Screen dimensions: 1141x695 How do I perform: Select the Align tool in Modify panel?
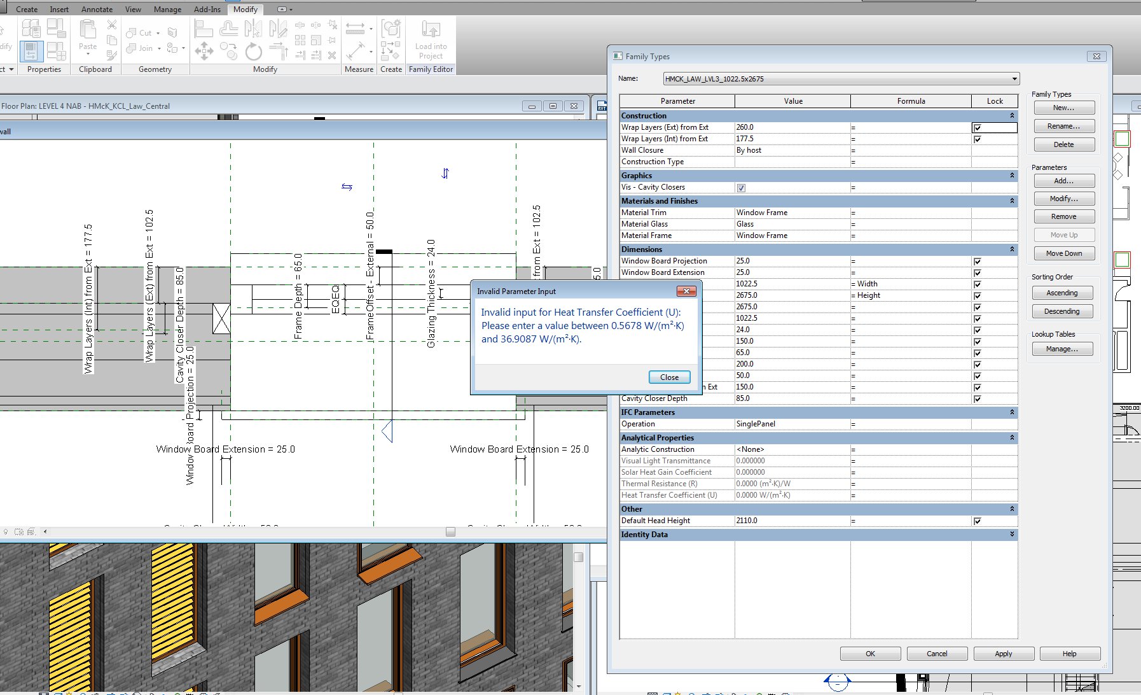(x=203, y=29)
